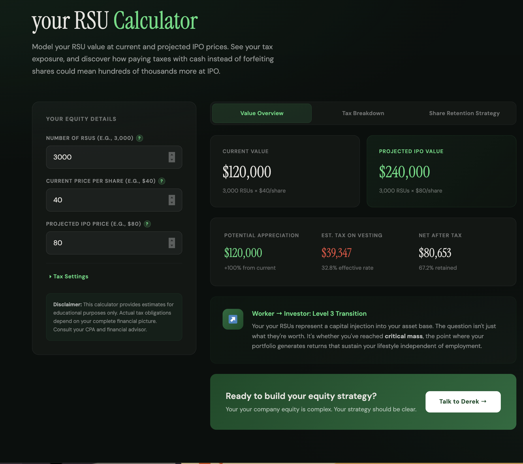The height and width of the screenshot is (464, 523).
Task: Expand the Tax Settings section
Action: pyautogui.click(x=71, y=277)
